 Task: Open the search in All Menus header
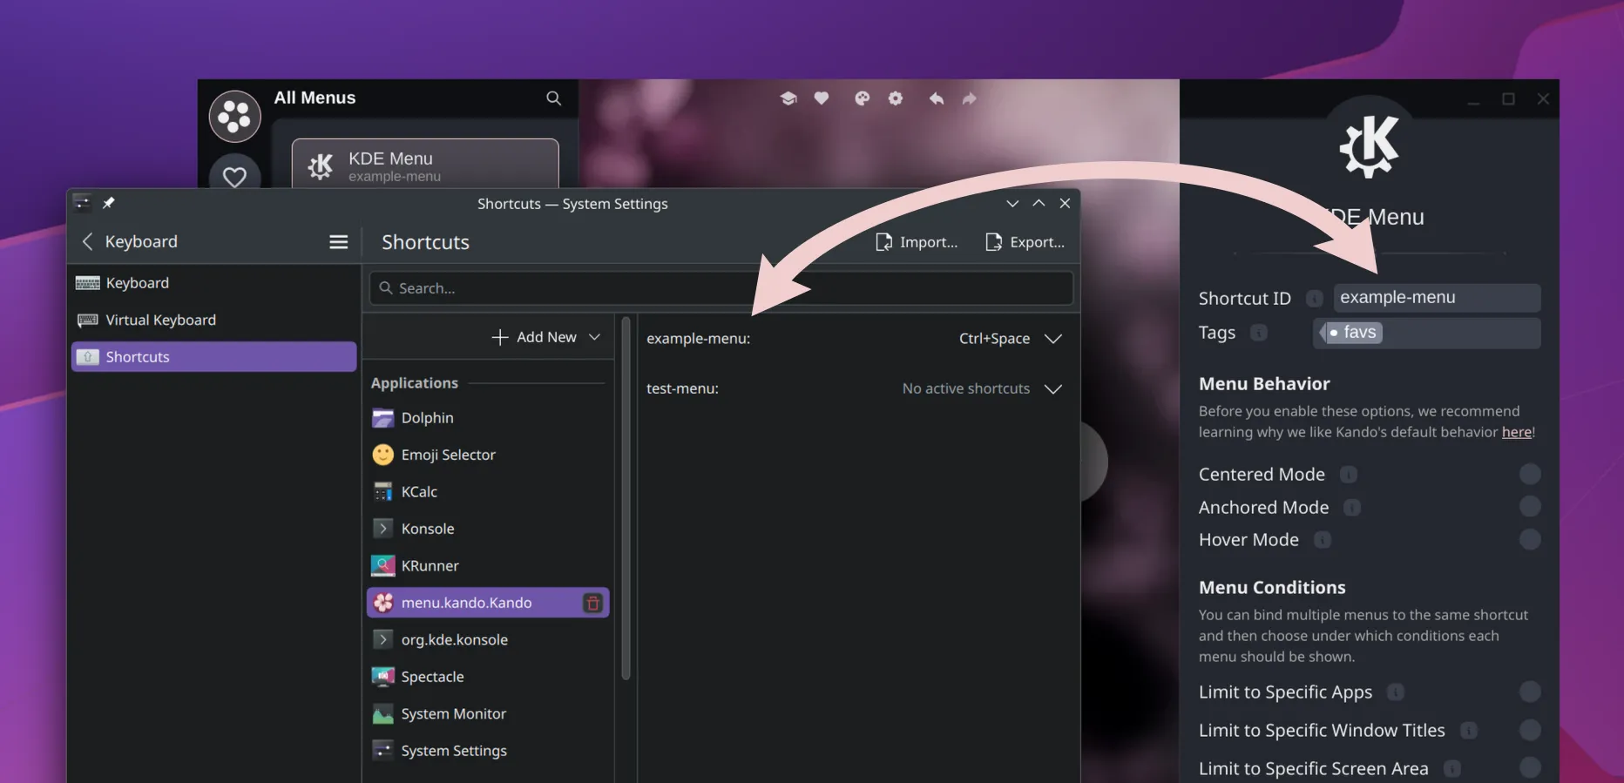553,98
